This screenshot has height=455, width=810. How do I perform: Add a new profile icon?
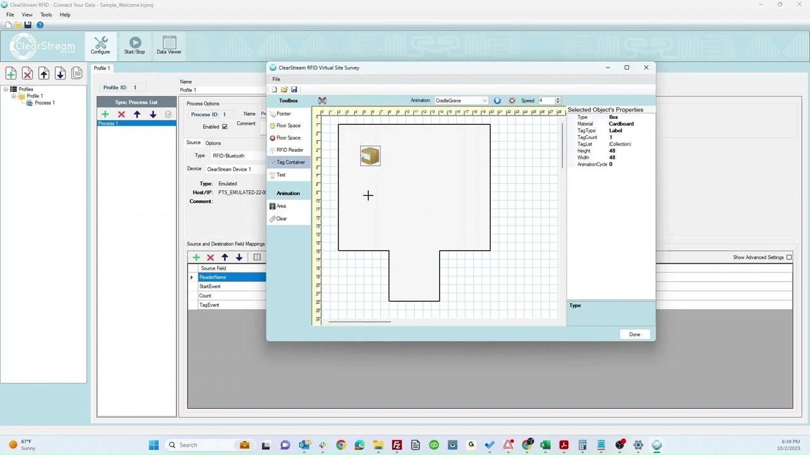pos(11,74)
